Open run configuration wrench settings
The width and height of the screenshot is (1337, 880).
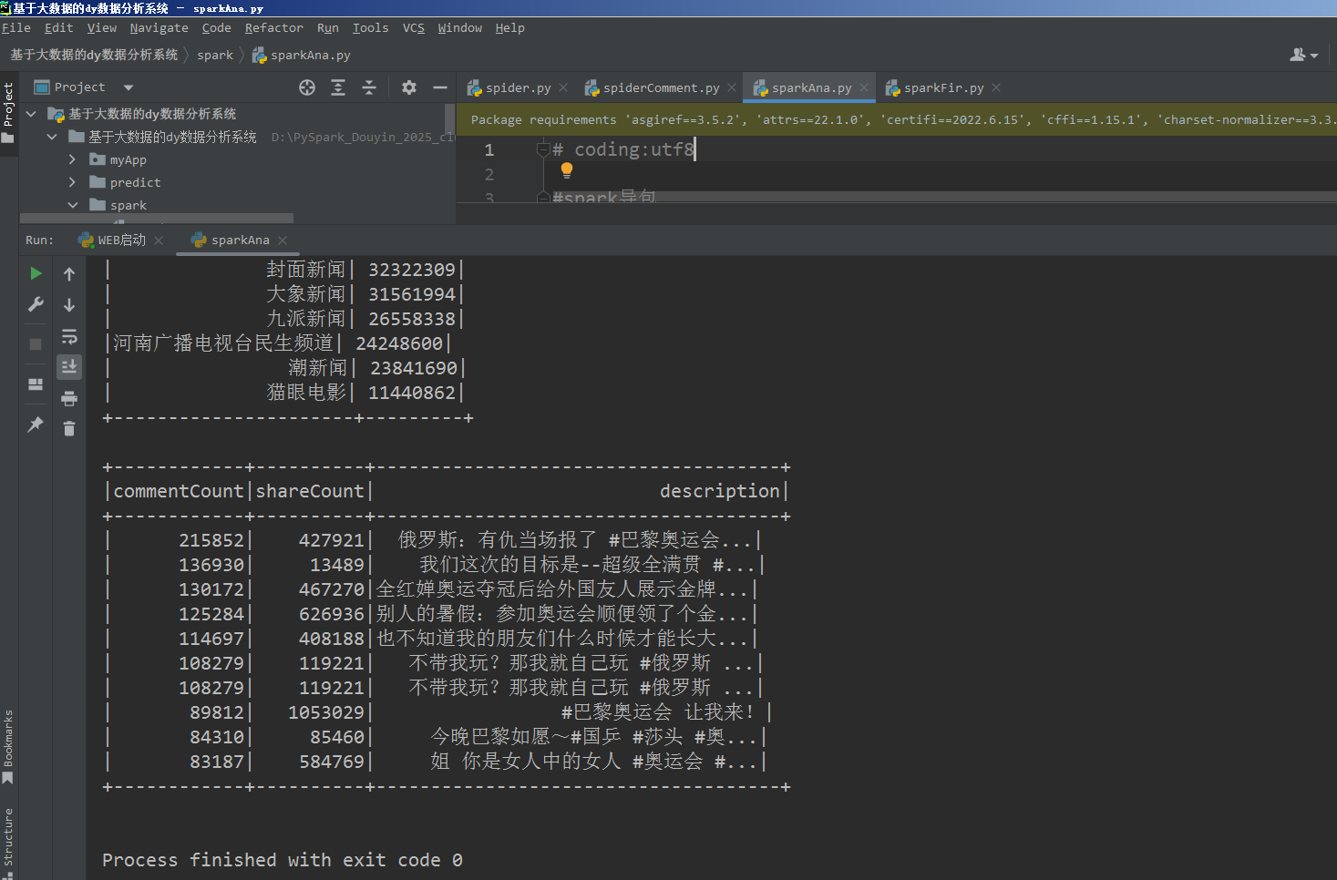click(36, 304)
